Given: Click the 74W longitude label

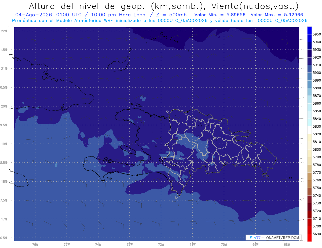Looking at the screenshot, I should tap(98, 245).
